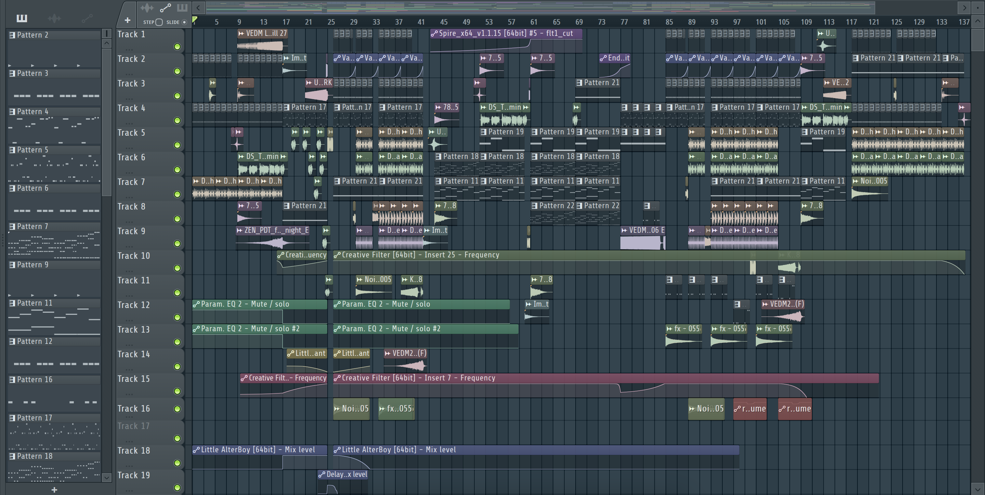Mute Track 19 with its green LED
The image size is (985, 495).
point(177,487)
